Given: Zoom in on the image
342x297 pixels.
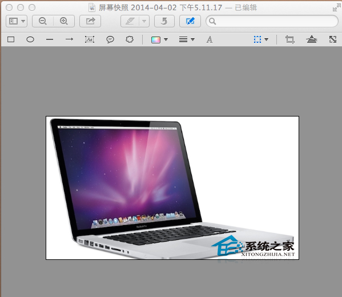Looking at the screenshot, I should (x=64, y=21).
